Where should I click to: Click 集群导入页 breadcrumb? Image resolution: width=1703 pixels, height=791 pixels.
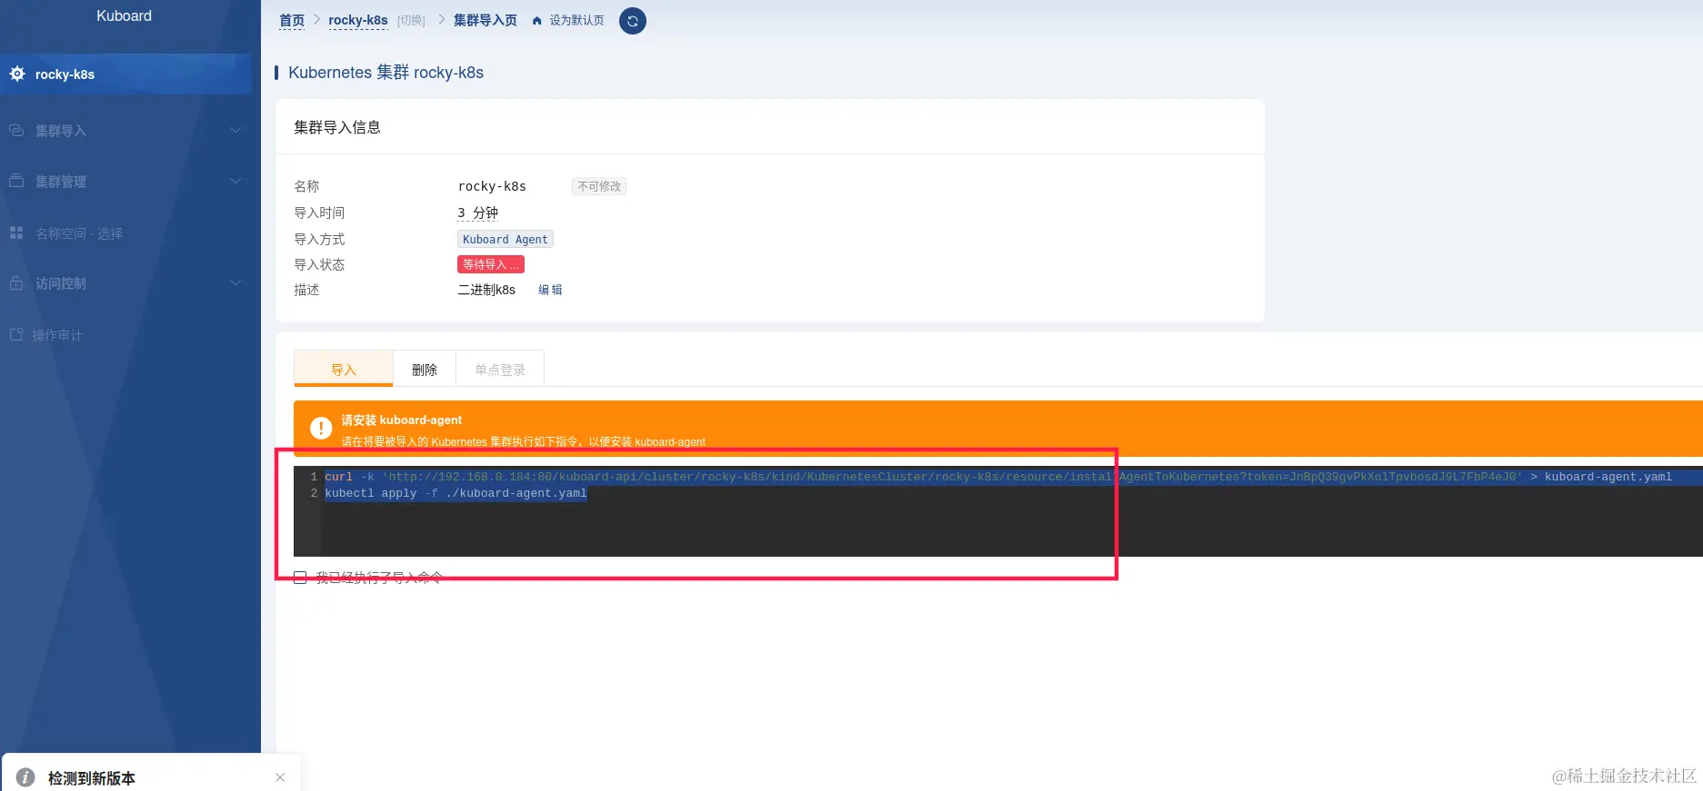pos(486,21)
